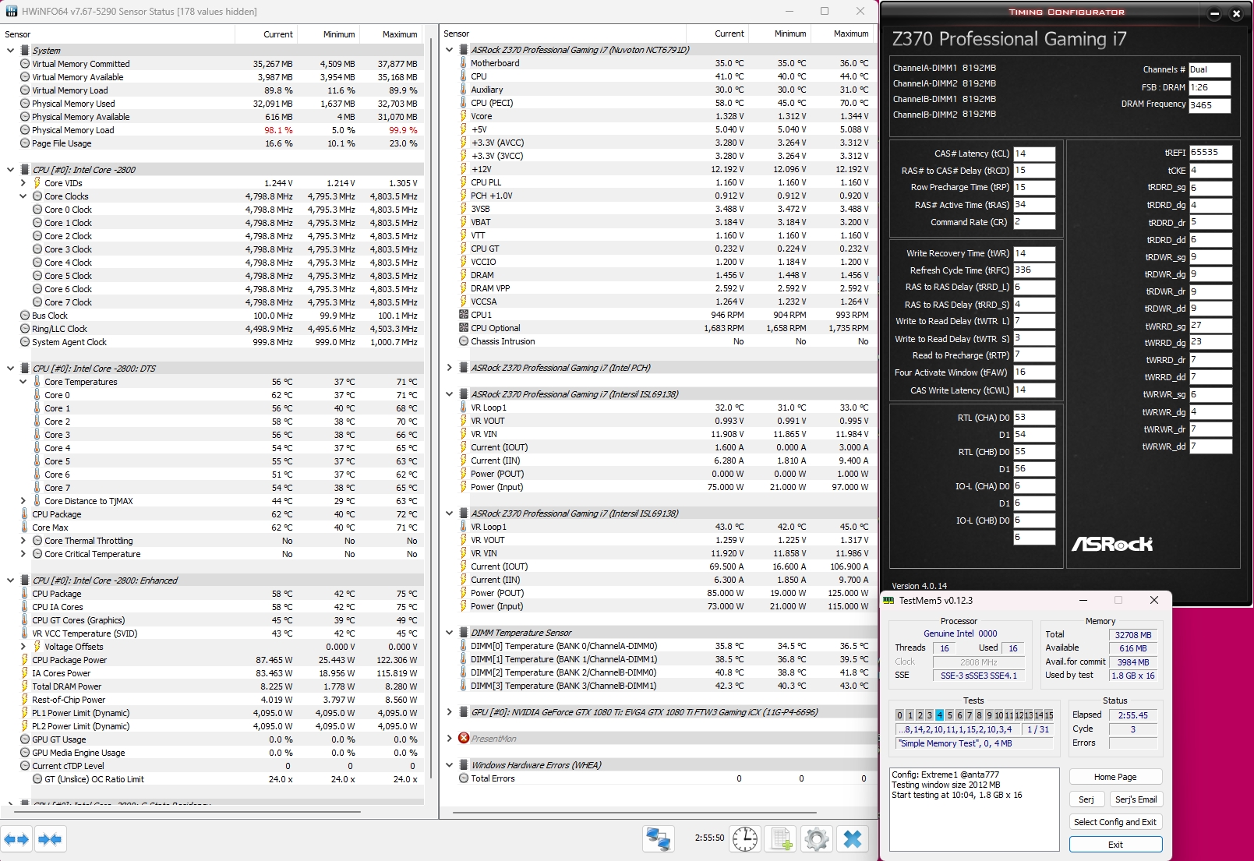Expand the NVIDIA GeForce GTX 1080 Ti group
The height and width of the screenshot is (861, 1254).
(x=449, y=712)
